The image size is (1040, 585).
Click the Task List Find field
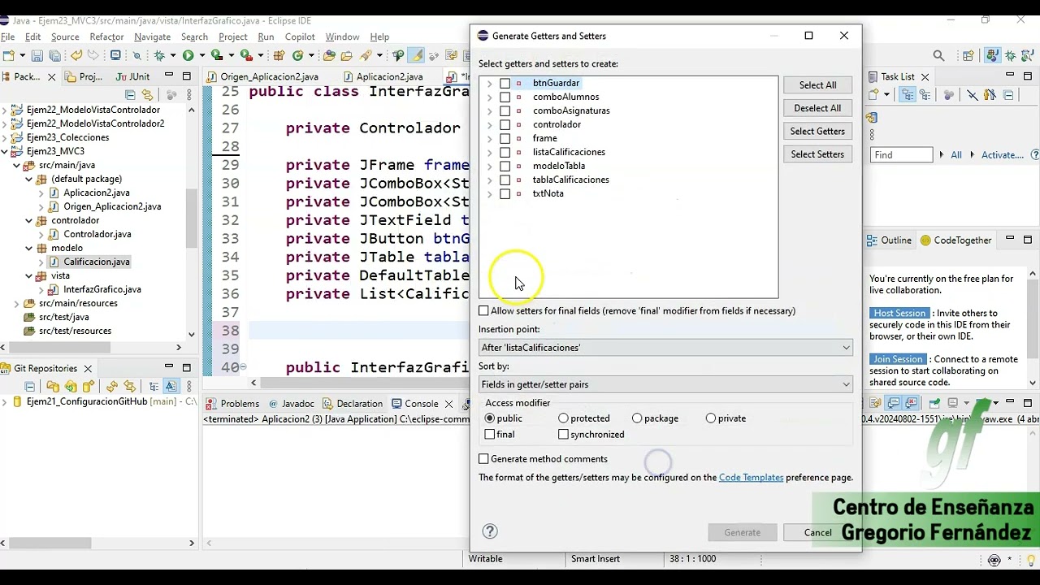click(x=901, y=154)
